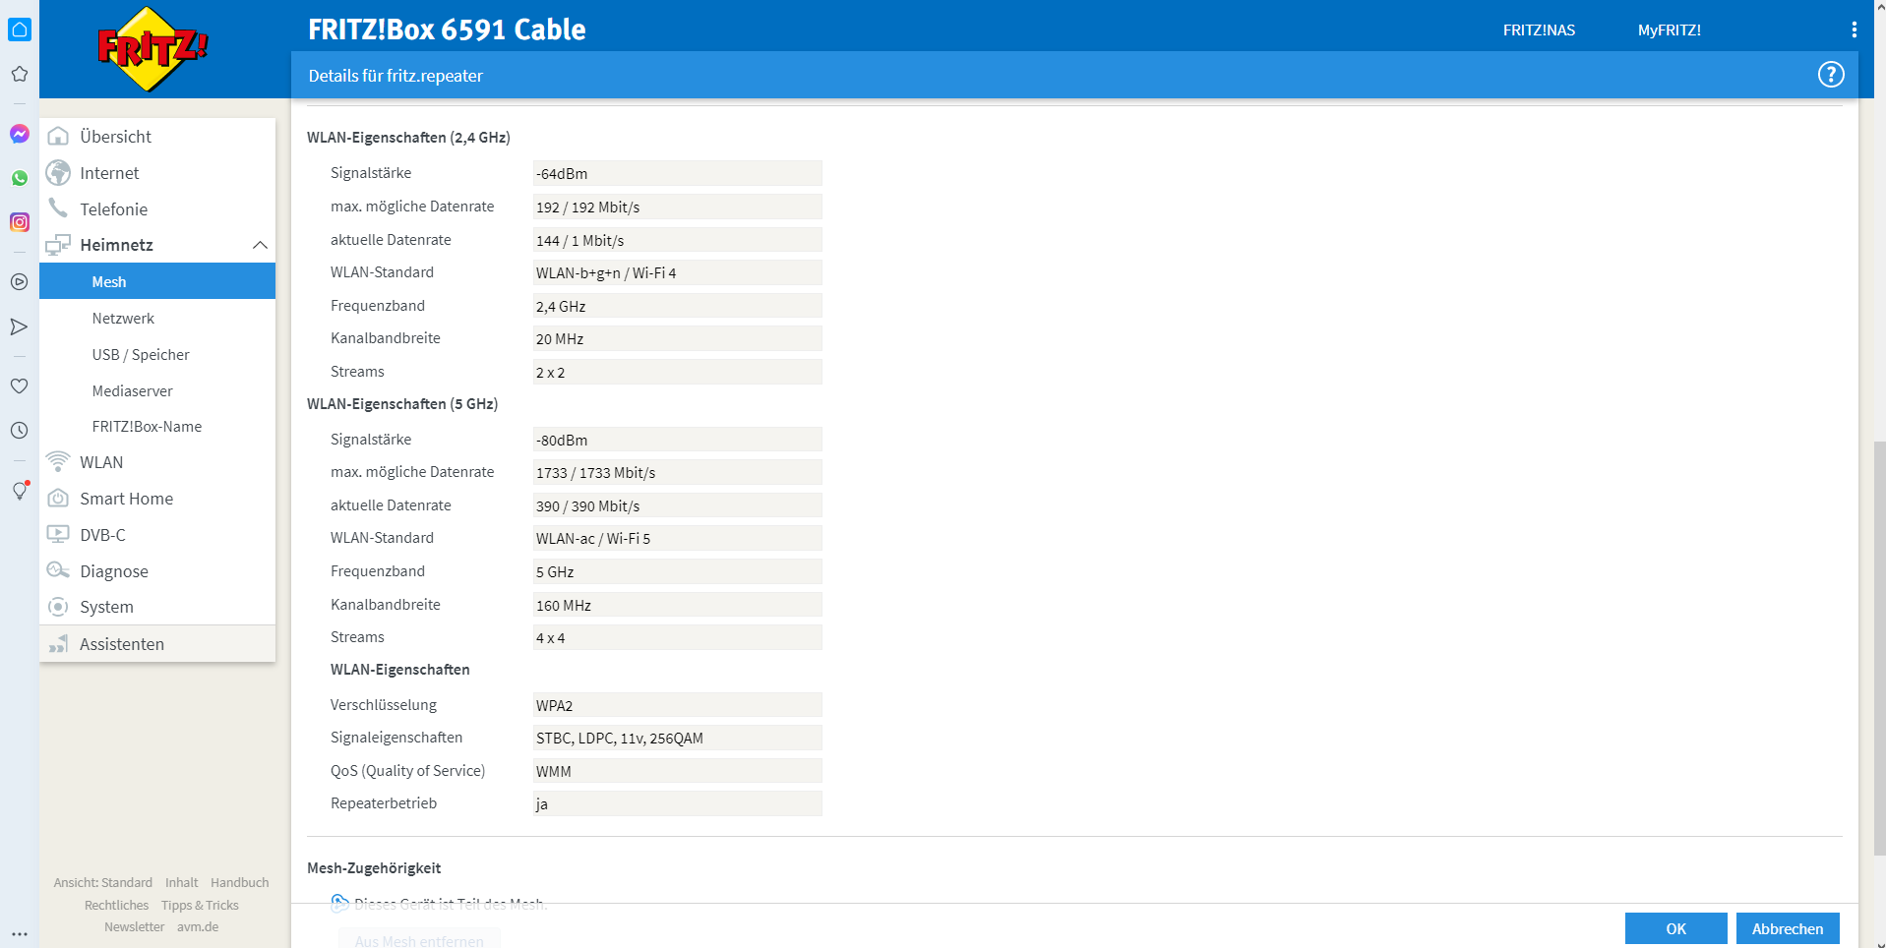1886x948 pixels.
Task: Open history clock in browser sidebar
Action: click(x=20, y=431)
